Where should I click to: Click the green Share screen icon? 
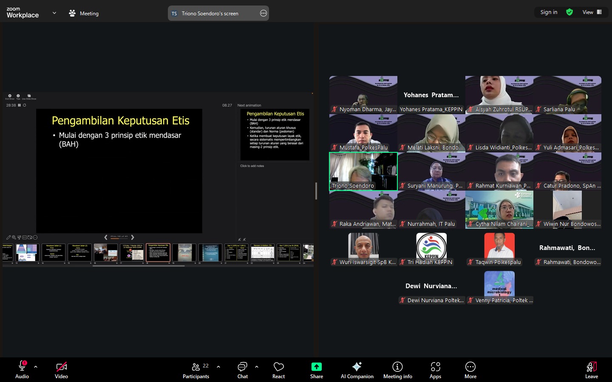[317, 367]
